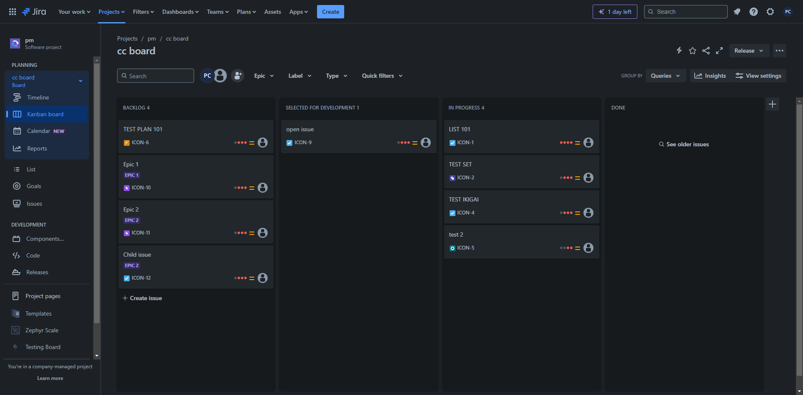Open the automation lightning bolt icon
This screenshot has width=803, height=395.
[x=679, y=51]
